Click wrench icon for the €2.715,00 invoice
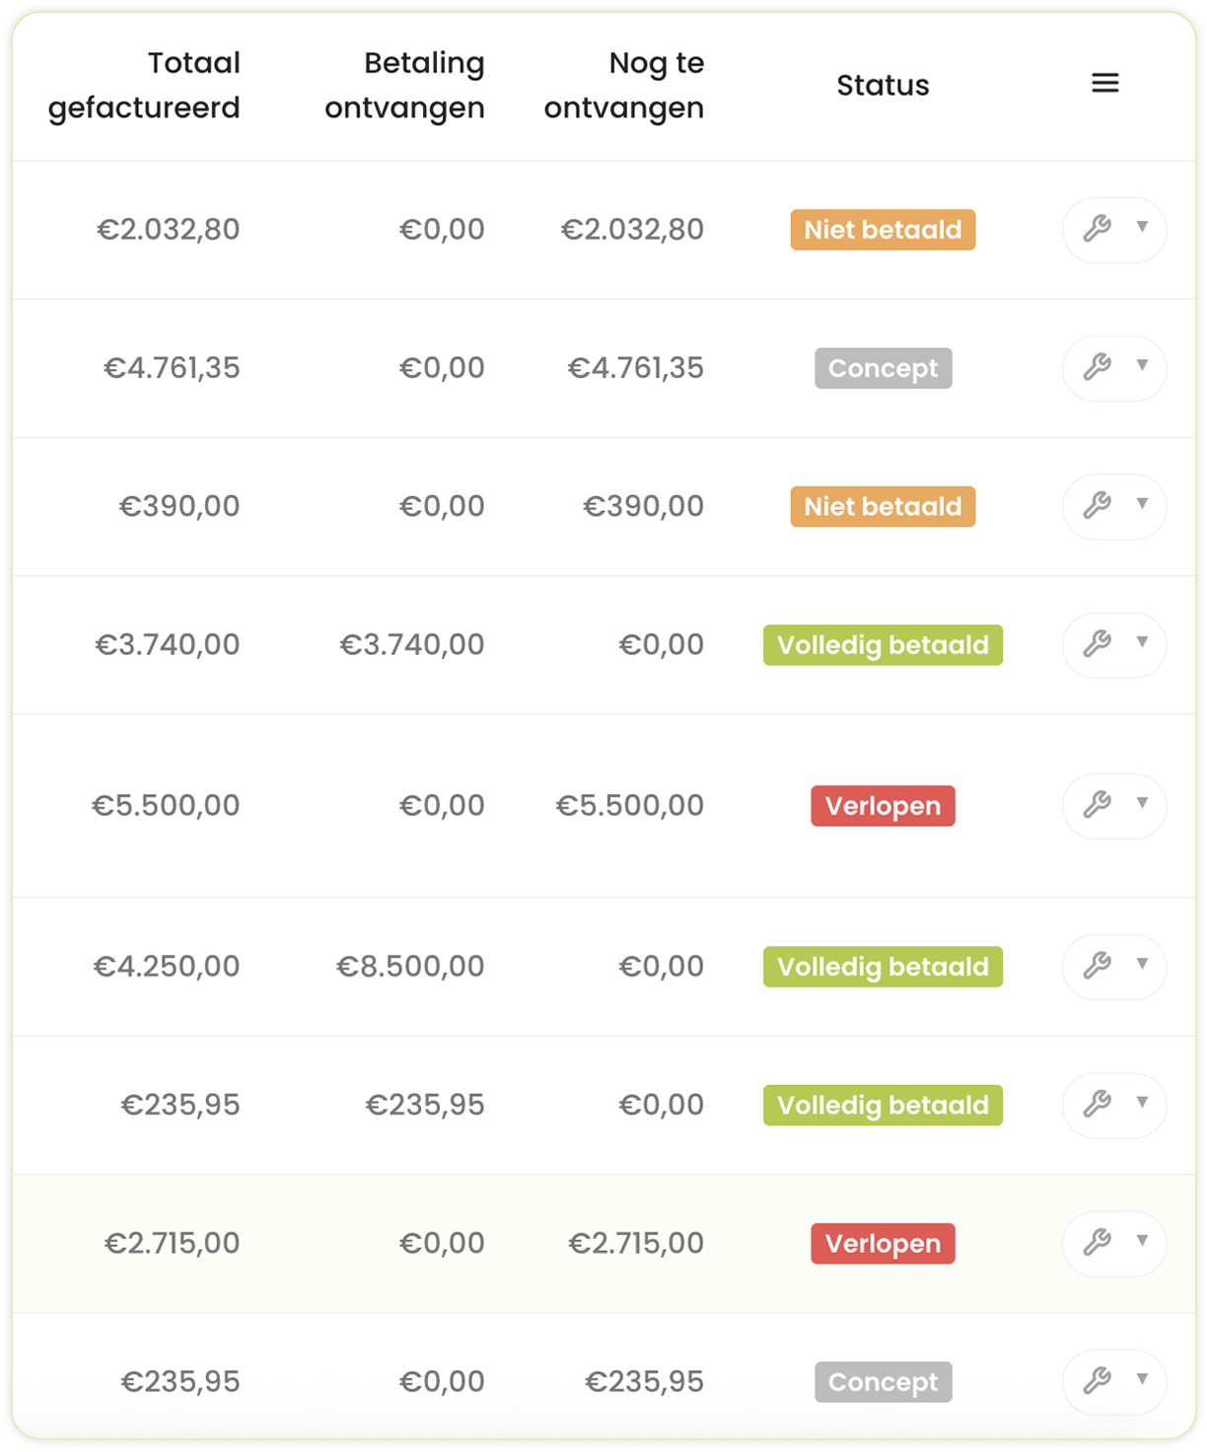Screen dimensions: 1207x1452 [1098, 1243]
